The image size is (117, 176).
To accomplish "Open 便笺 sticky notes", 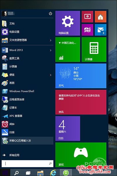I will point(27,75).
